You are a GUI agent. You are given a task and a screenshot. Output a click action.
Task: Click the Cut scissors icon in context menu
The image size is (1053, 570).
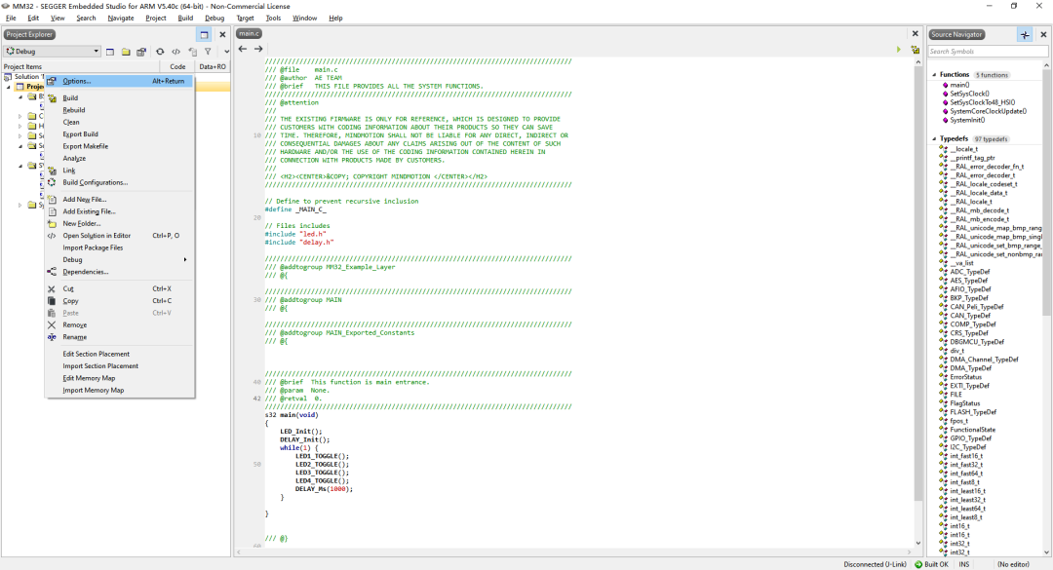[52, 288]
